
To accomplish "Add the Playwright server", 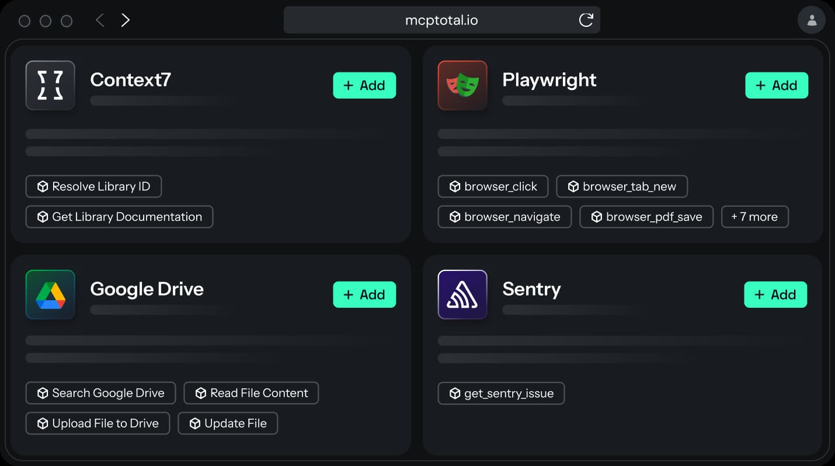I will (x=777, y=85).
